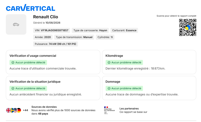The width and height of the screenshot is (201, 122).
Task: Click check icon under Vérification de la situation juridique
Action: [13, 88]
